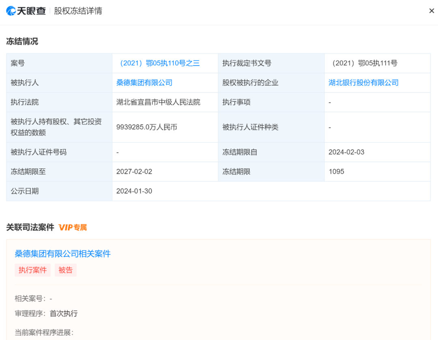Click the 执行案件 tag
The image size is (438, 340).
click(x=32, y=270)
